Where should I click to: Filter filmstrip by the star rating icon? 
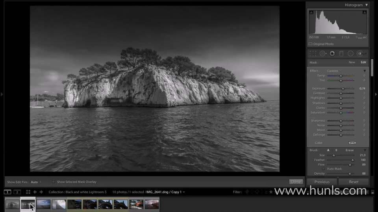tap(271, 192)
